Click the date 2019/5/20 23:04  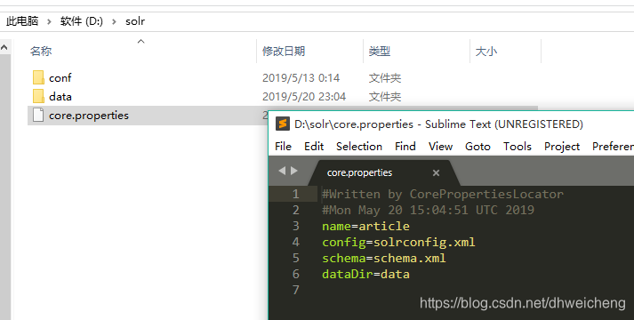pos(304,97)
